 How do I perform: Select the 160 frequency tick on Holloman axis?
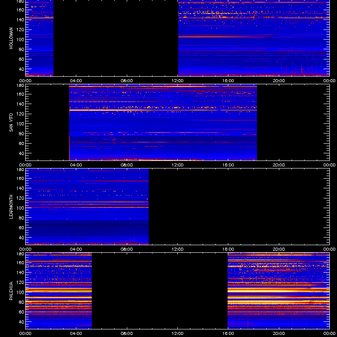tap(21, 10)
